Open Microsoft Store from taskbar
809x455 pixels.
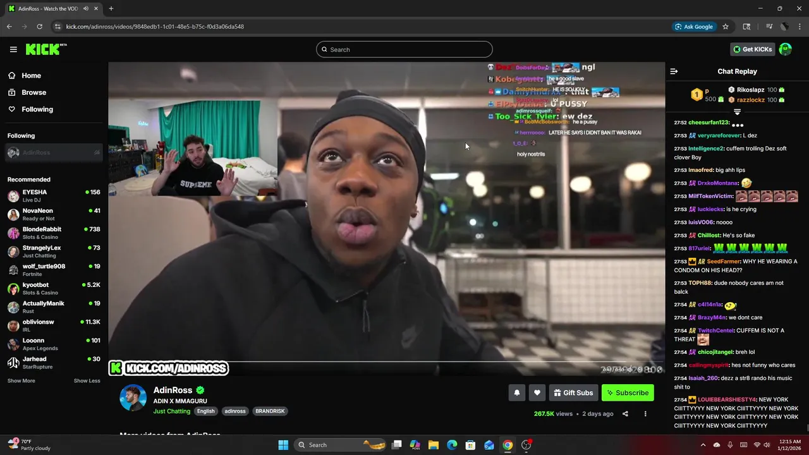click(x=470, y=445)
